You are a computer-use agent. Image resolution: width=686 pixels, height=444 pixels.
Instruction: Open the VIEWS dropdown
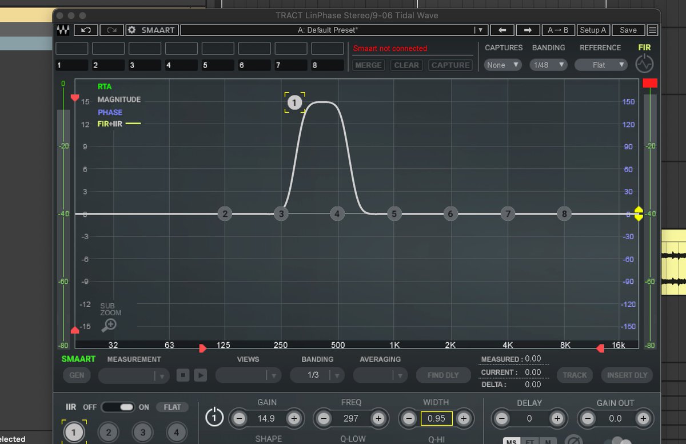[248, 375]
